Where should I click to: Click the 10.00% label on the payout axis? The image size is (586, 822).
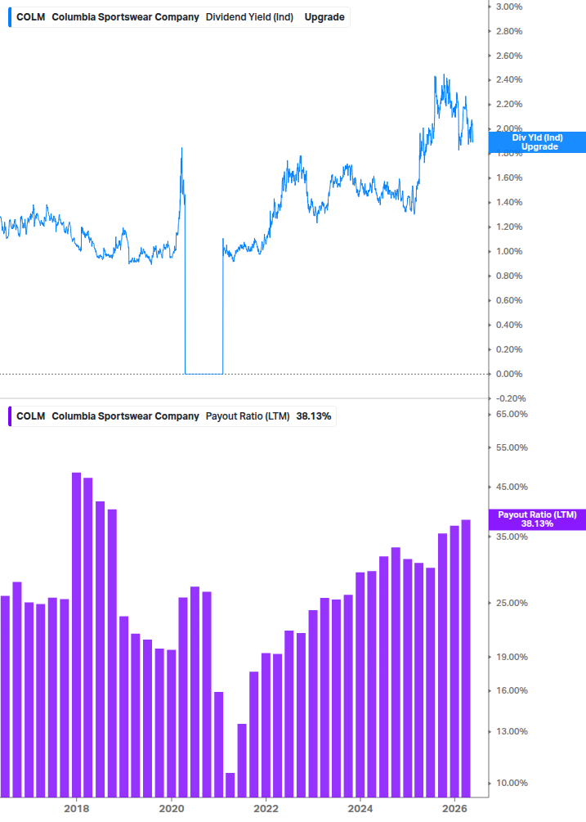[x=512, y=783]
